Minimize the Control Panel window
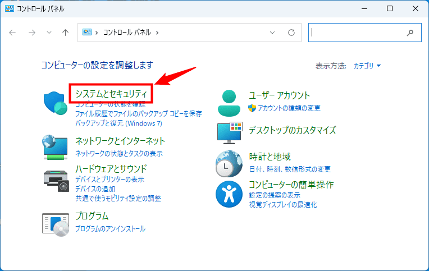429x271 pixels. point(364,9)
